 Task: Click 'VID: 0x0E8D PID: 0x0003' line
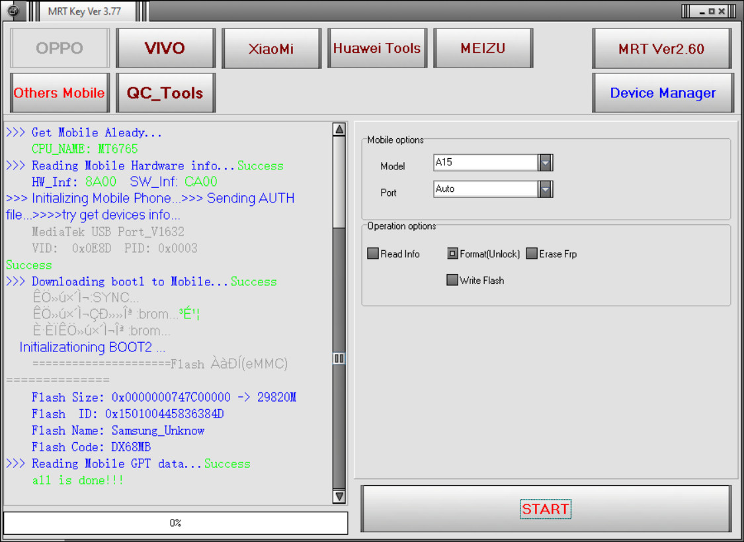click(114, 248)
